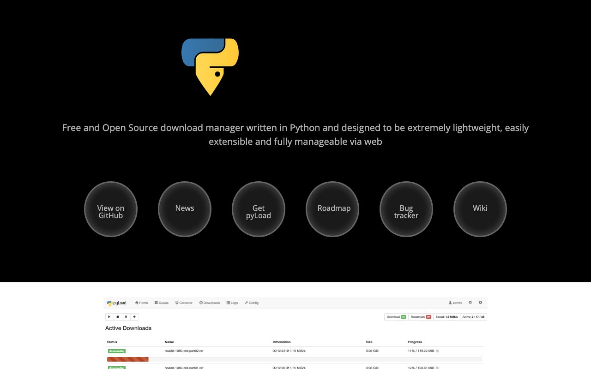Screen dimensions: 591x369
Task: Click the cancel X icon in the toolbar
Action: (x=126, y=317)
